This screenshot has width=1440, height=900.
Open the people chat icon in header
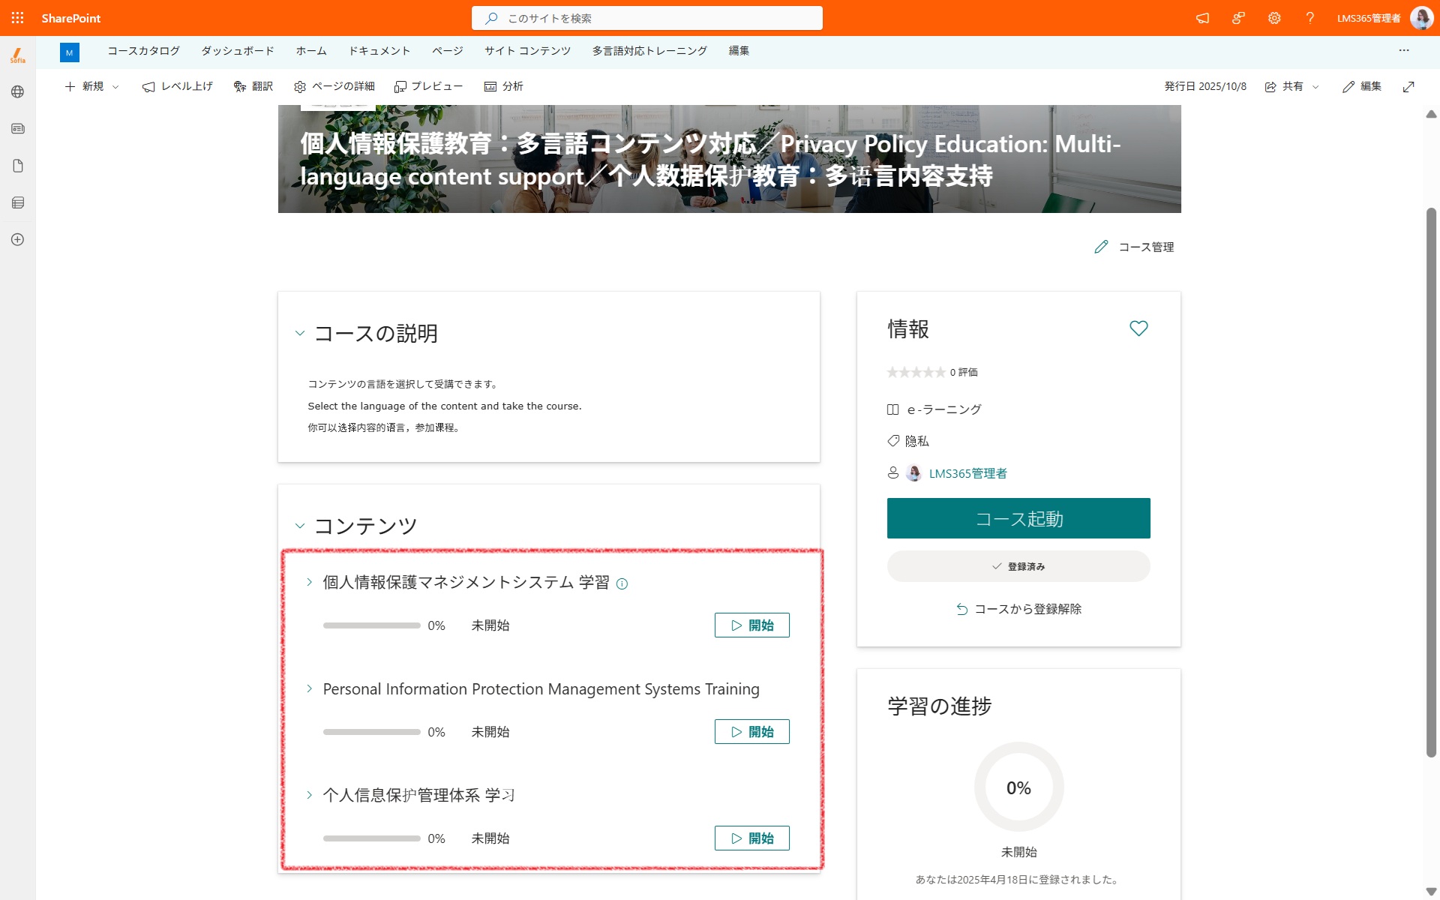click(1238, 18)
